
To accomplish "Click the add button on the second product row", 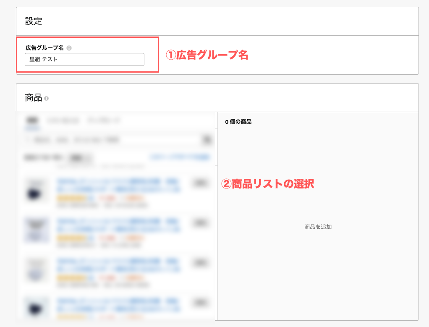I will (200, 222).
